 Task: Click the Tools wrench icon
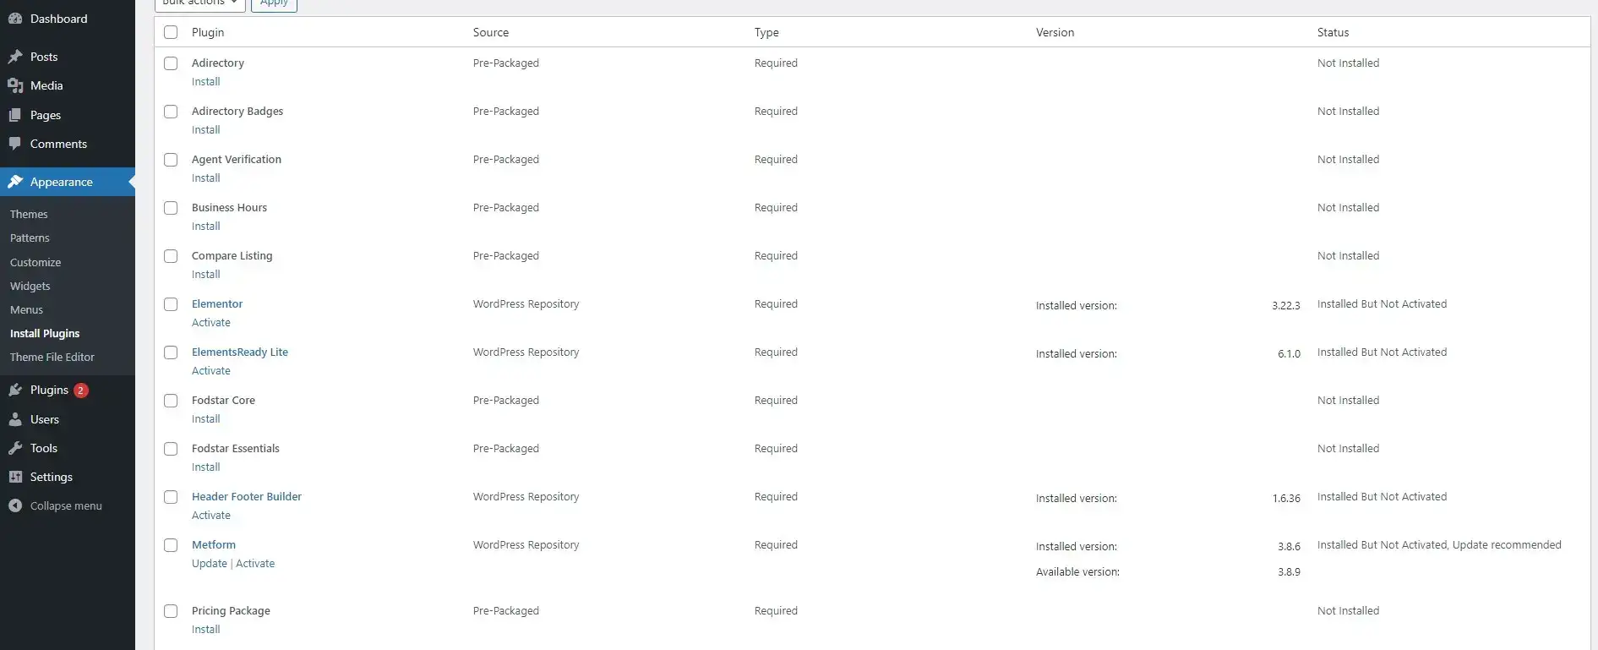(x=15, y=448)
